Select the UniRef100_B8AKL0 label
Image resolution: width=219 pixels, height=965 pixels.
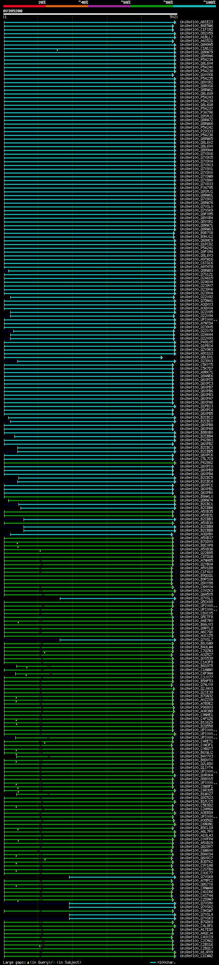(x=196, y=496)
